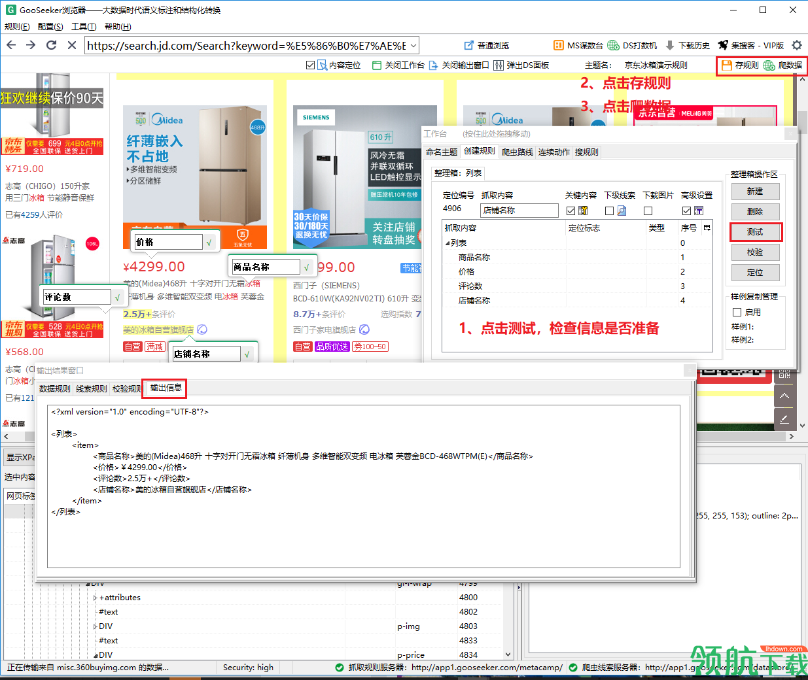Image resolution: width=808 pixels, height=680 pixels.
Task: Close the 工作台 panel
Action: [x=790, y=133]
